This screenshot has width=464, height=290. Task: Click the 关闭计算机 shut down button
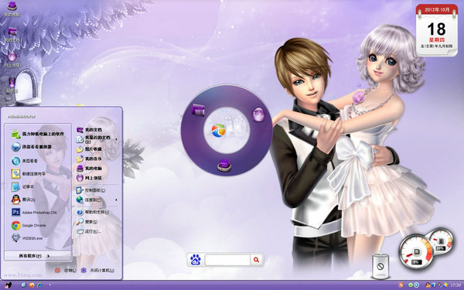(x=97, y=270)
